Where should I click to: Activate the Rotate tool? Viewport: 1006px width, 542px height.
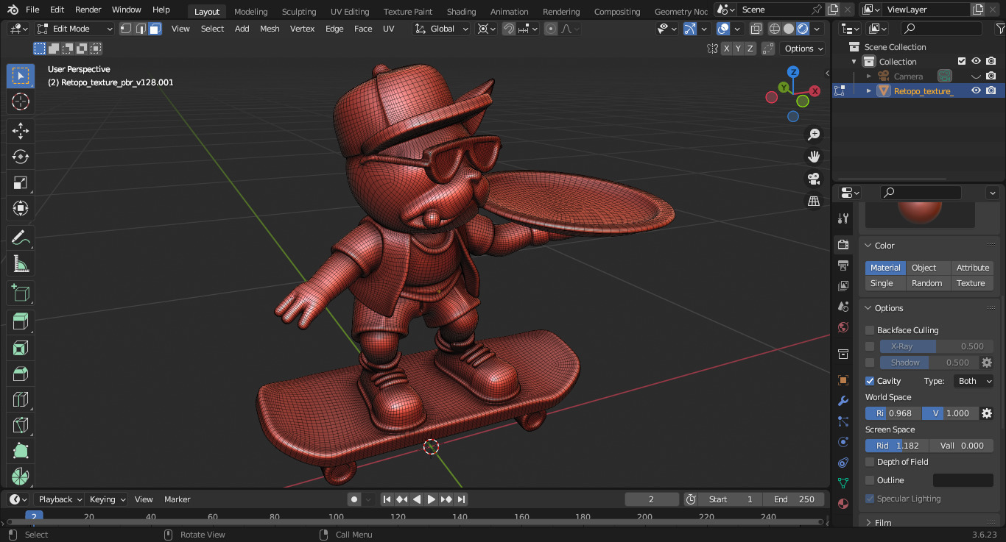tap(21, 157)
